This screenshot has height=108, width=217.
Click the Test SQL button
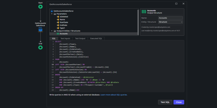coord(165,102)
